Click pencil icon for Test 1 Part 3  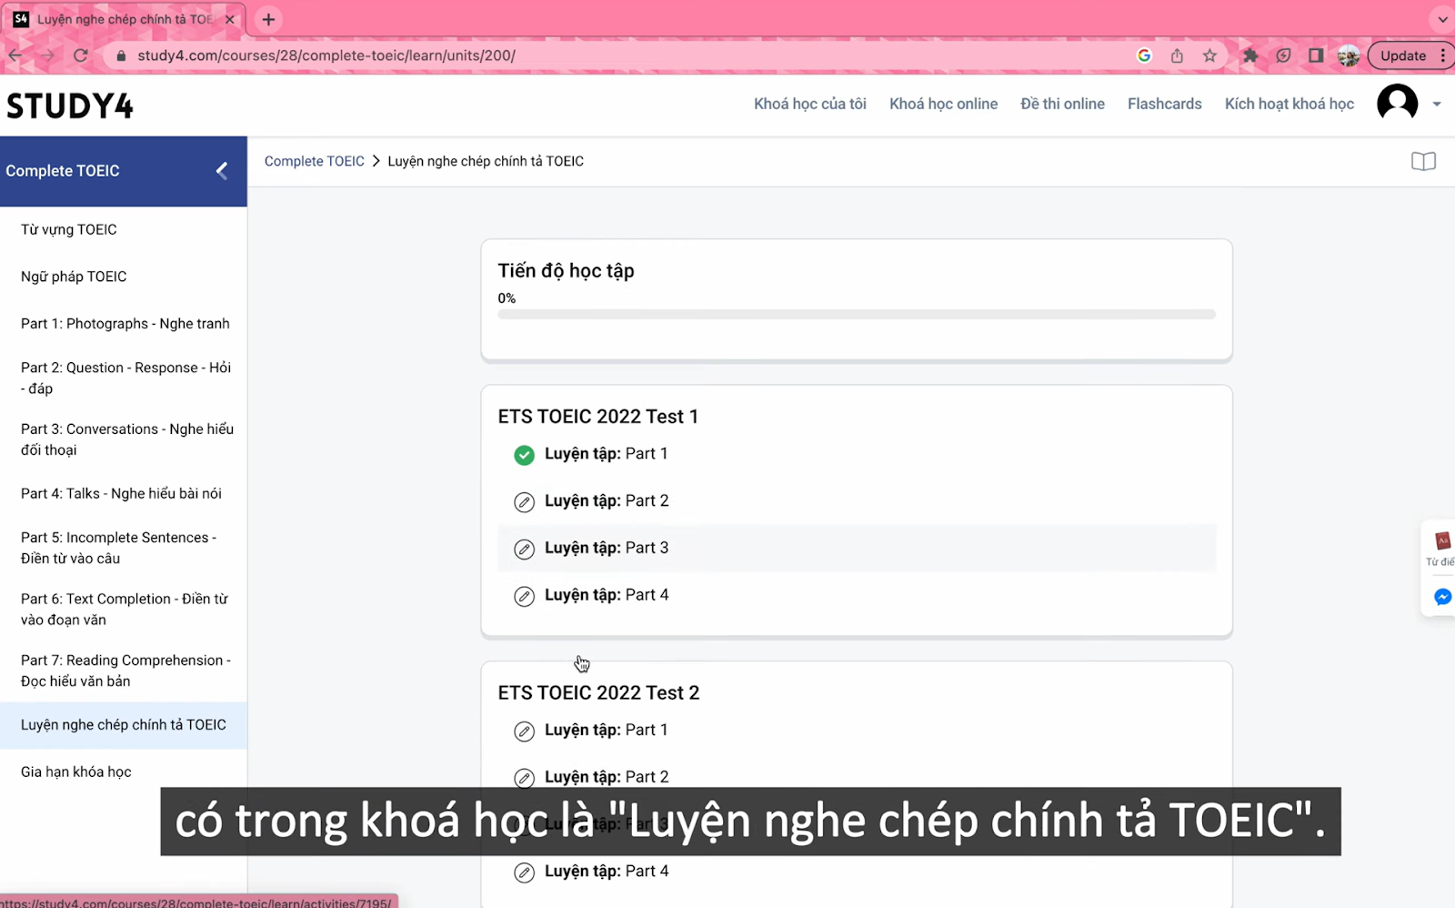(524, 550)
